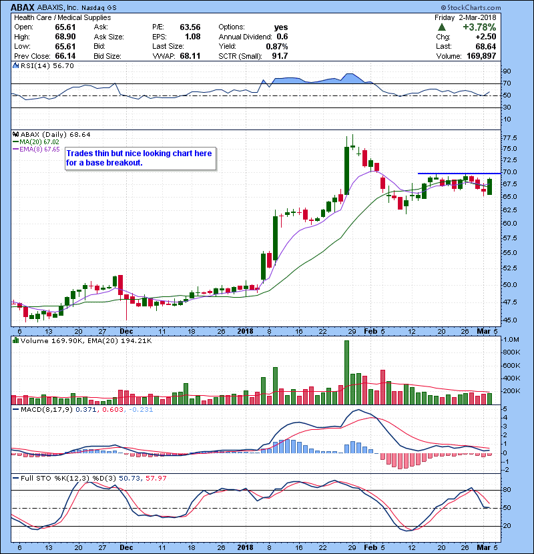The width and height of the screenshot is (534, 554).
Task: Click the StockCharts.com label
Action: tap(471, 8)
